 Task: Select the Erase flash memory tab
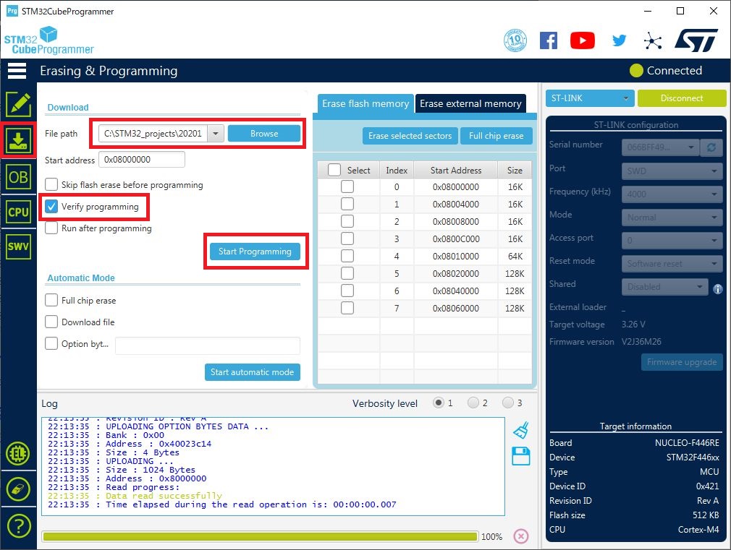pyautogui.click(x=365, y=104)
